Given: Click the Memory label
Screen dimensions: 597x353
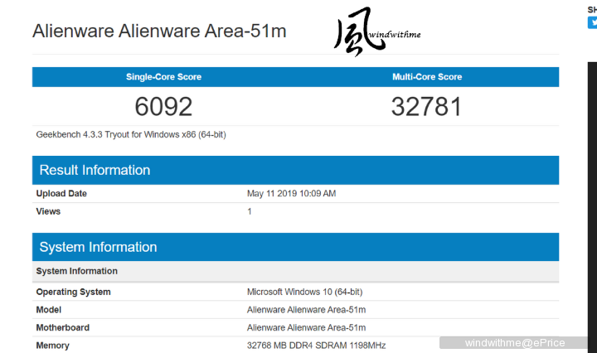Looking at the screenshot, I should [52, 346].
